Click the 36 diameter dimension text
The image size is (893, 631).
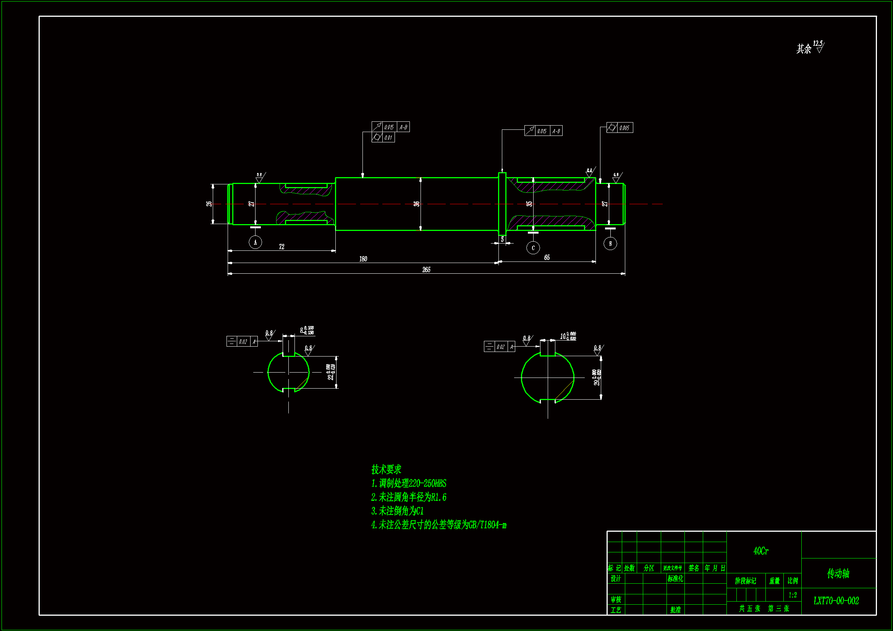click(417, 204)
